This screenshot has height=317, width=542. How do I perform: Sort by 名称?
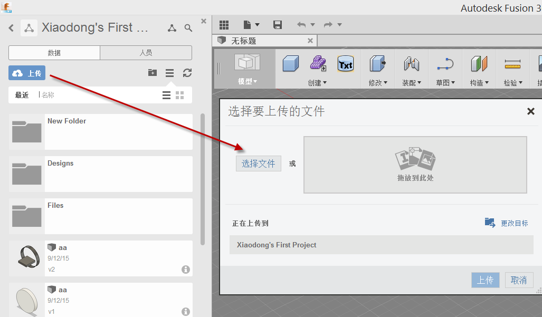click(47, 95)
